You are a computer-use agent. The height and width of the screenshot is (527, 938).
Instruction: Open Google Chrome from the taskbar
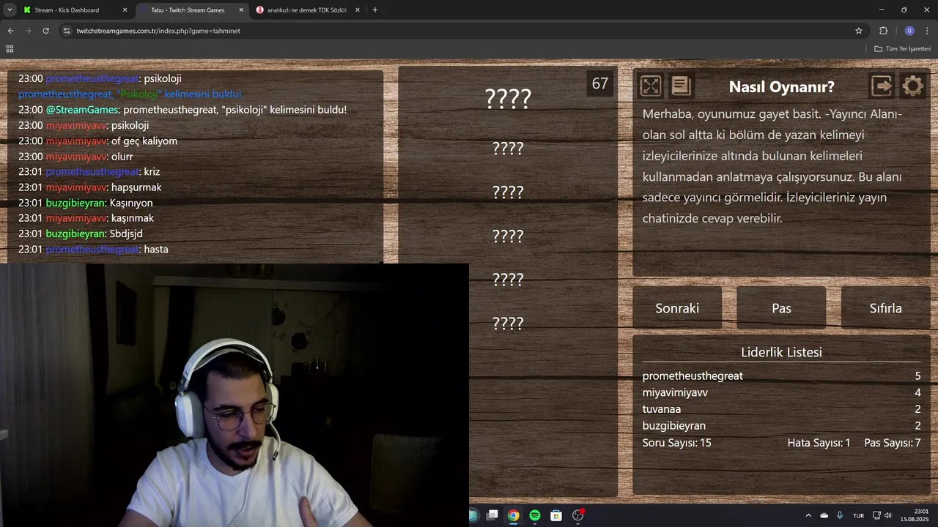tap(514, 515)
